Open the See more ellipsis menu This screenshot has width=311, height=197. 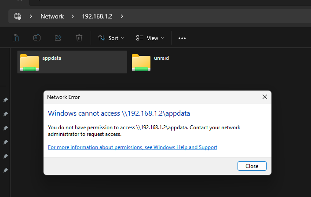pos(182,38)
